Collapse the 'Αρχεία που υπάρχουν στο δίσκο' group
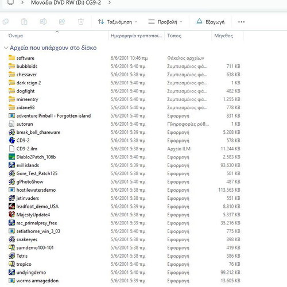Screen dimensions: 287x287 point(6,48)
